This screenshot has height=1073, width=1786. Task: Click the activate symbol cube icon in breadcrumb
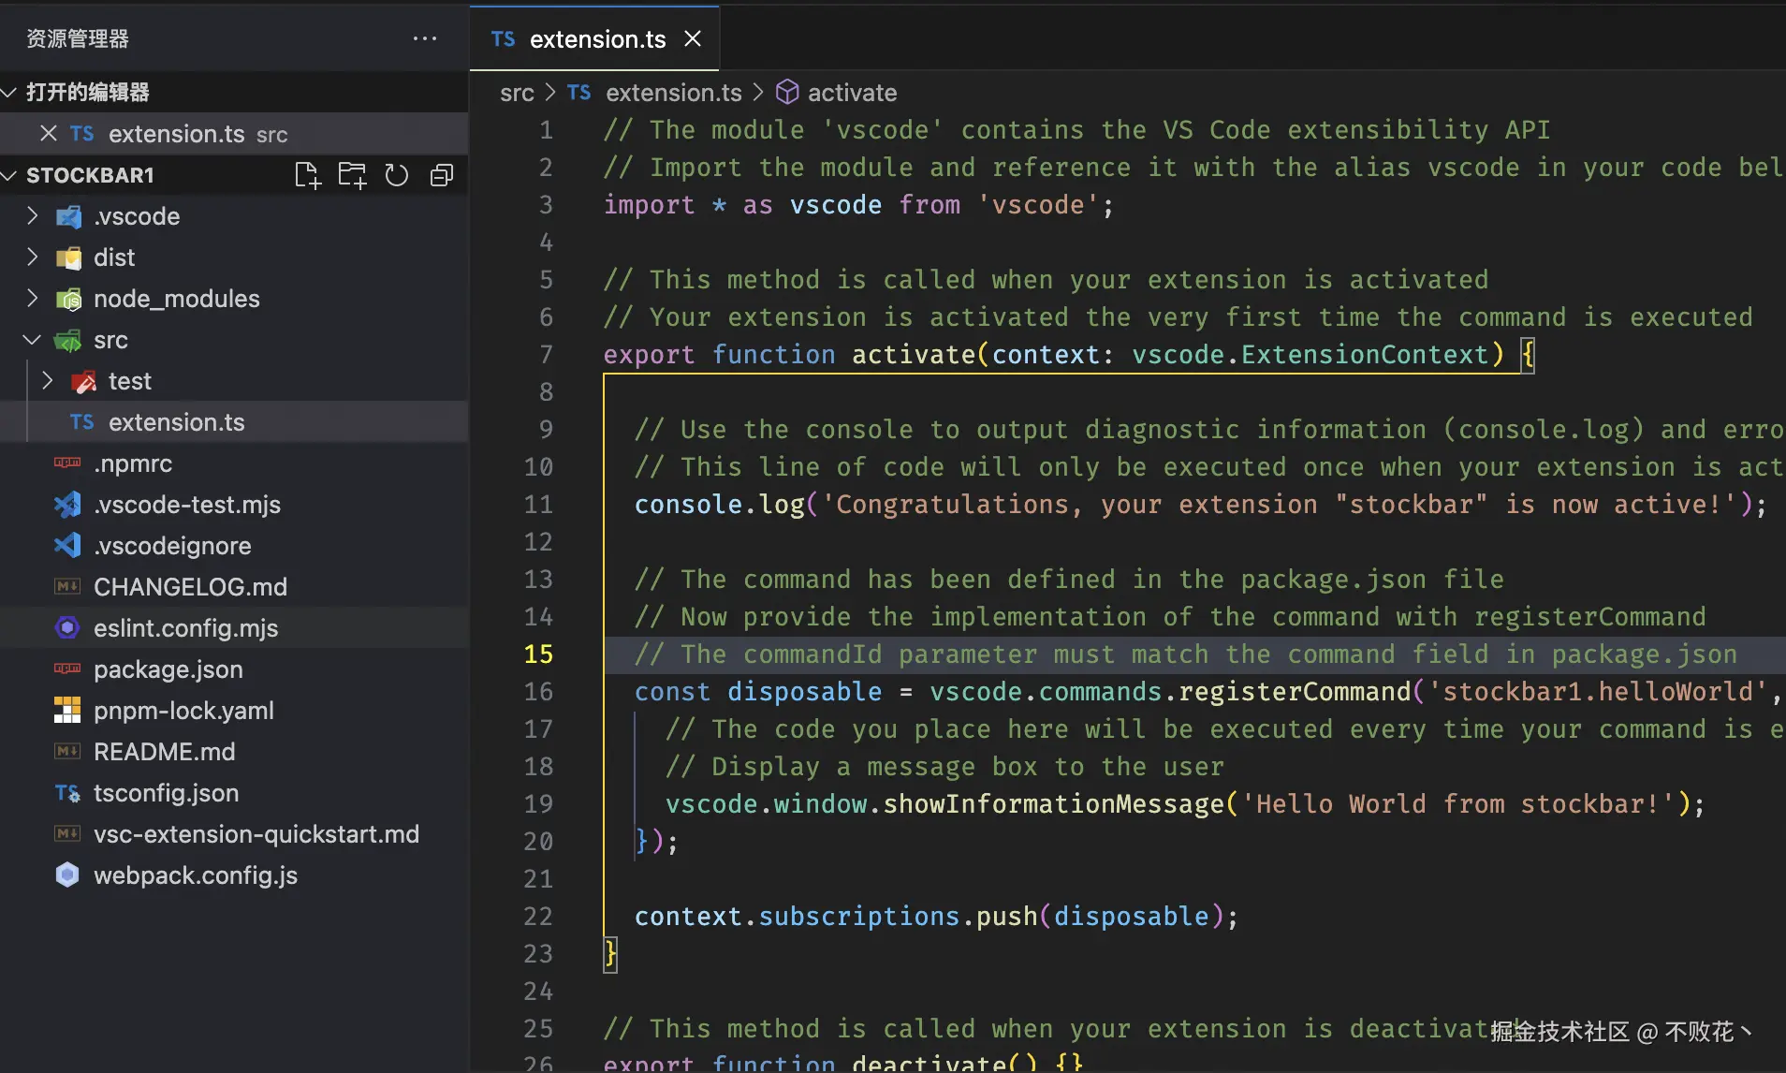click(787, 92)
